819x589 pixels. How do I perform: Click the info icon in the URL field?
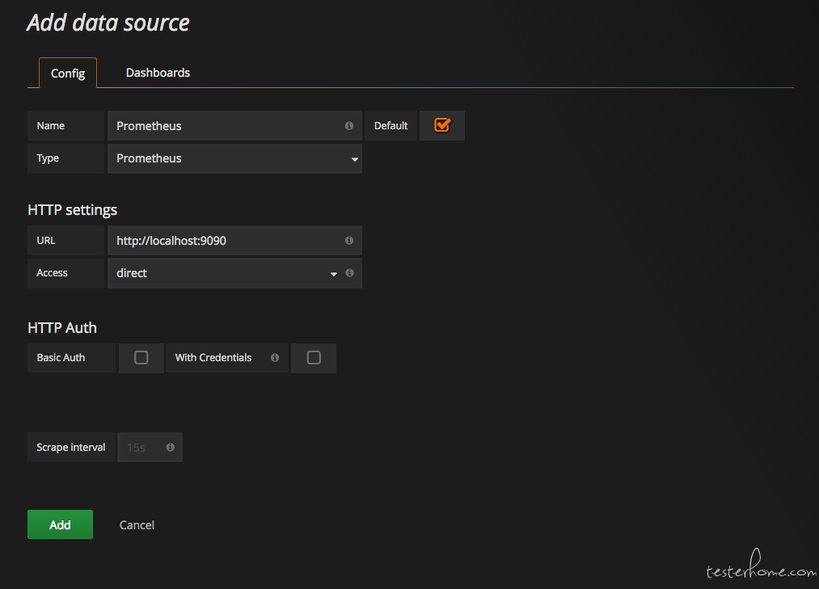click(x=349, y=240)
